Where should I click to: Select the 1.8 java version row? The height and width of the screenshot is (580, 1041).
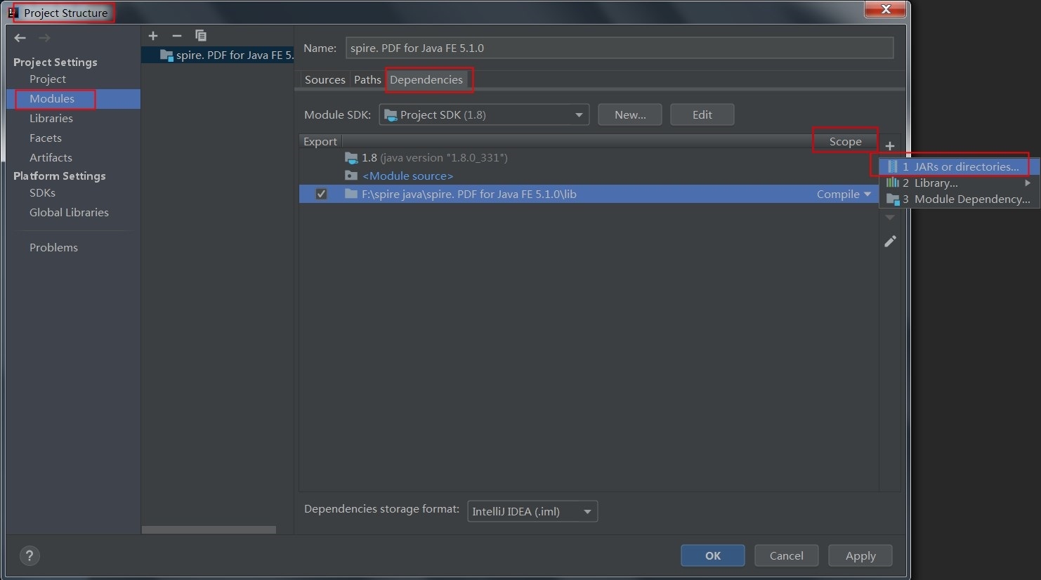[589, 158]
